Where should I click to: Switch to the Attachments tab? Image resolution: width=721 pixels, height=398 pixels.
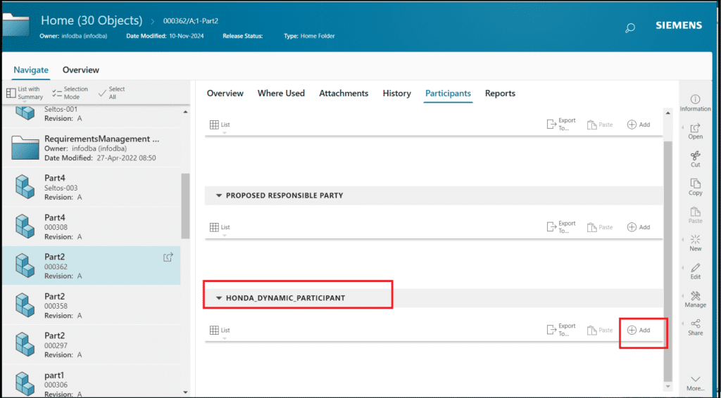click(x=344, y=94)
